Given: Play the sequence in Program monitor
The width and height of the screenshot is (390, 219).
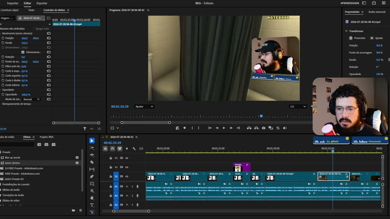Looking at the screenshot, I should [224, 128].
